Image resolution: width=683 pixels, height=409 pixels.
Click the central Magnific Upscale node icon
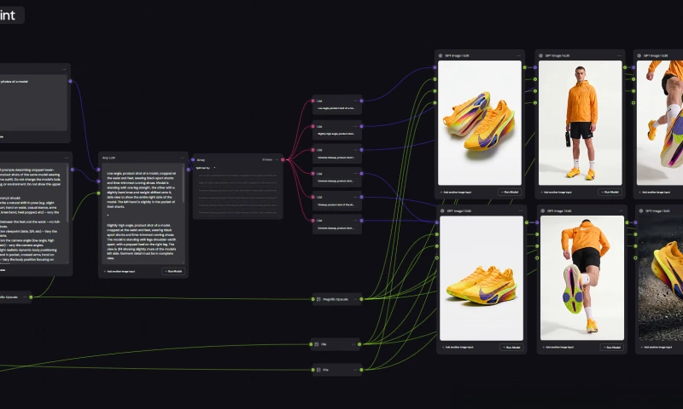pos(318,299)
